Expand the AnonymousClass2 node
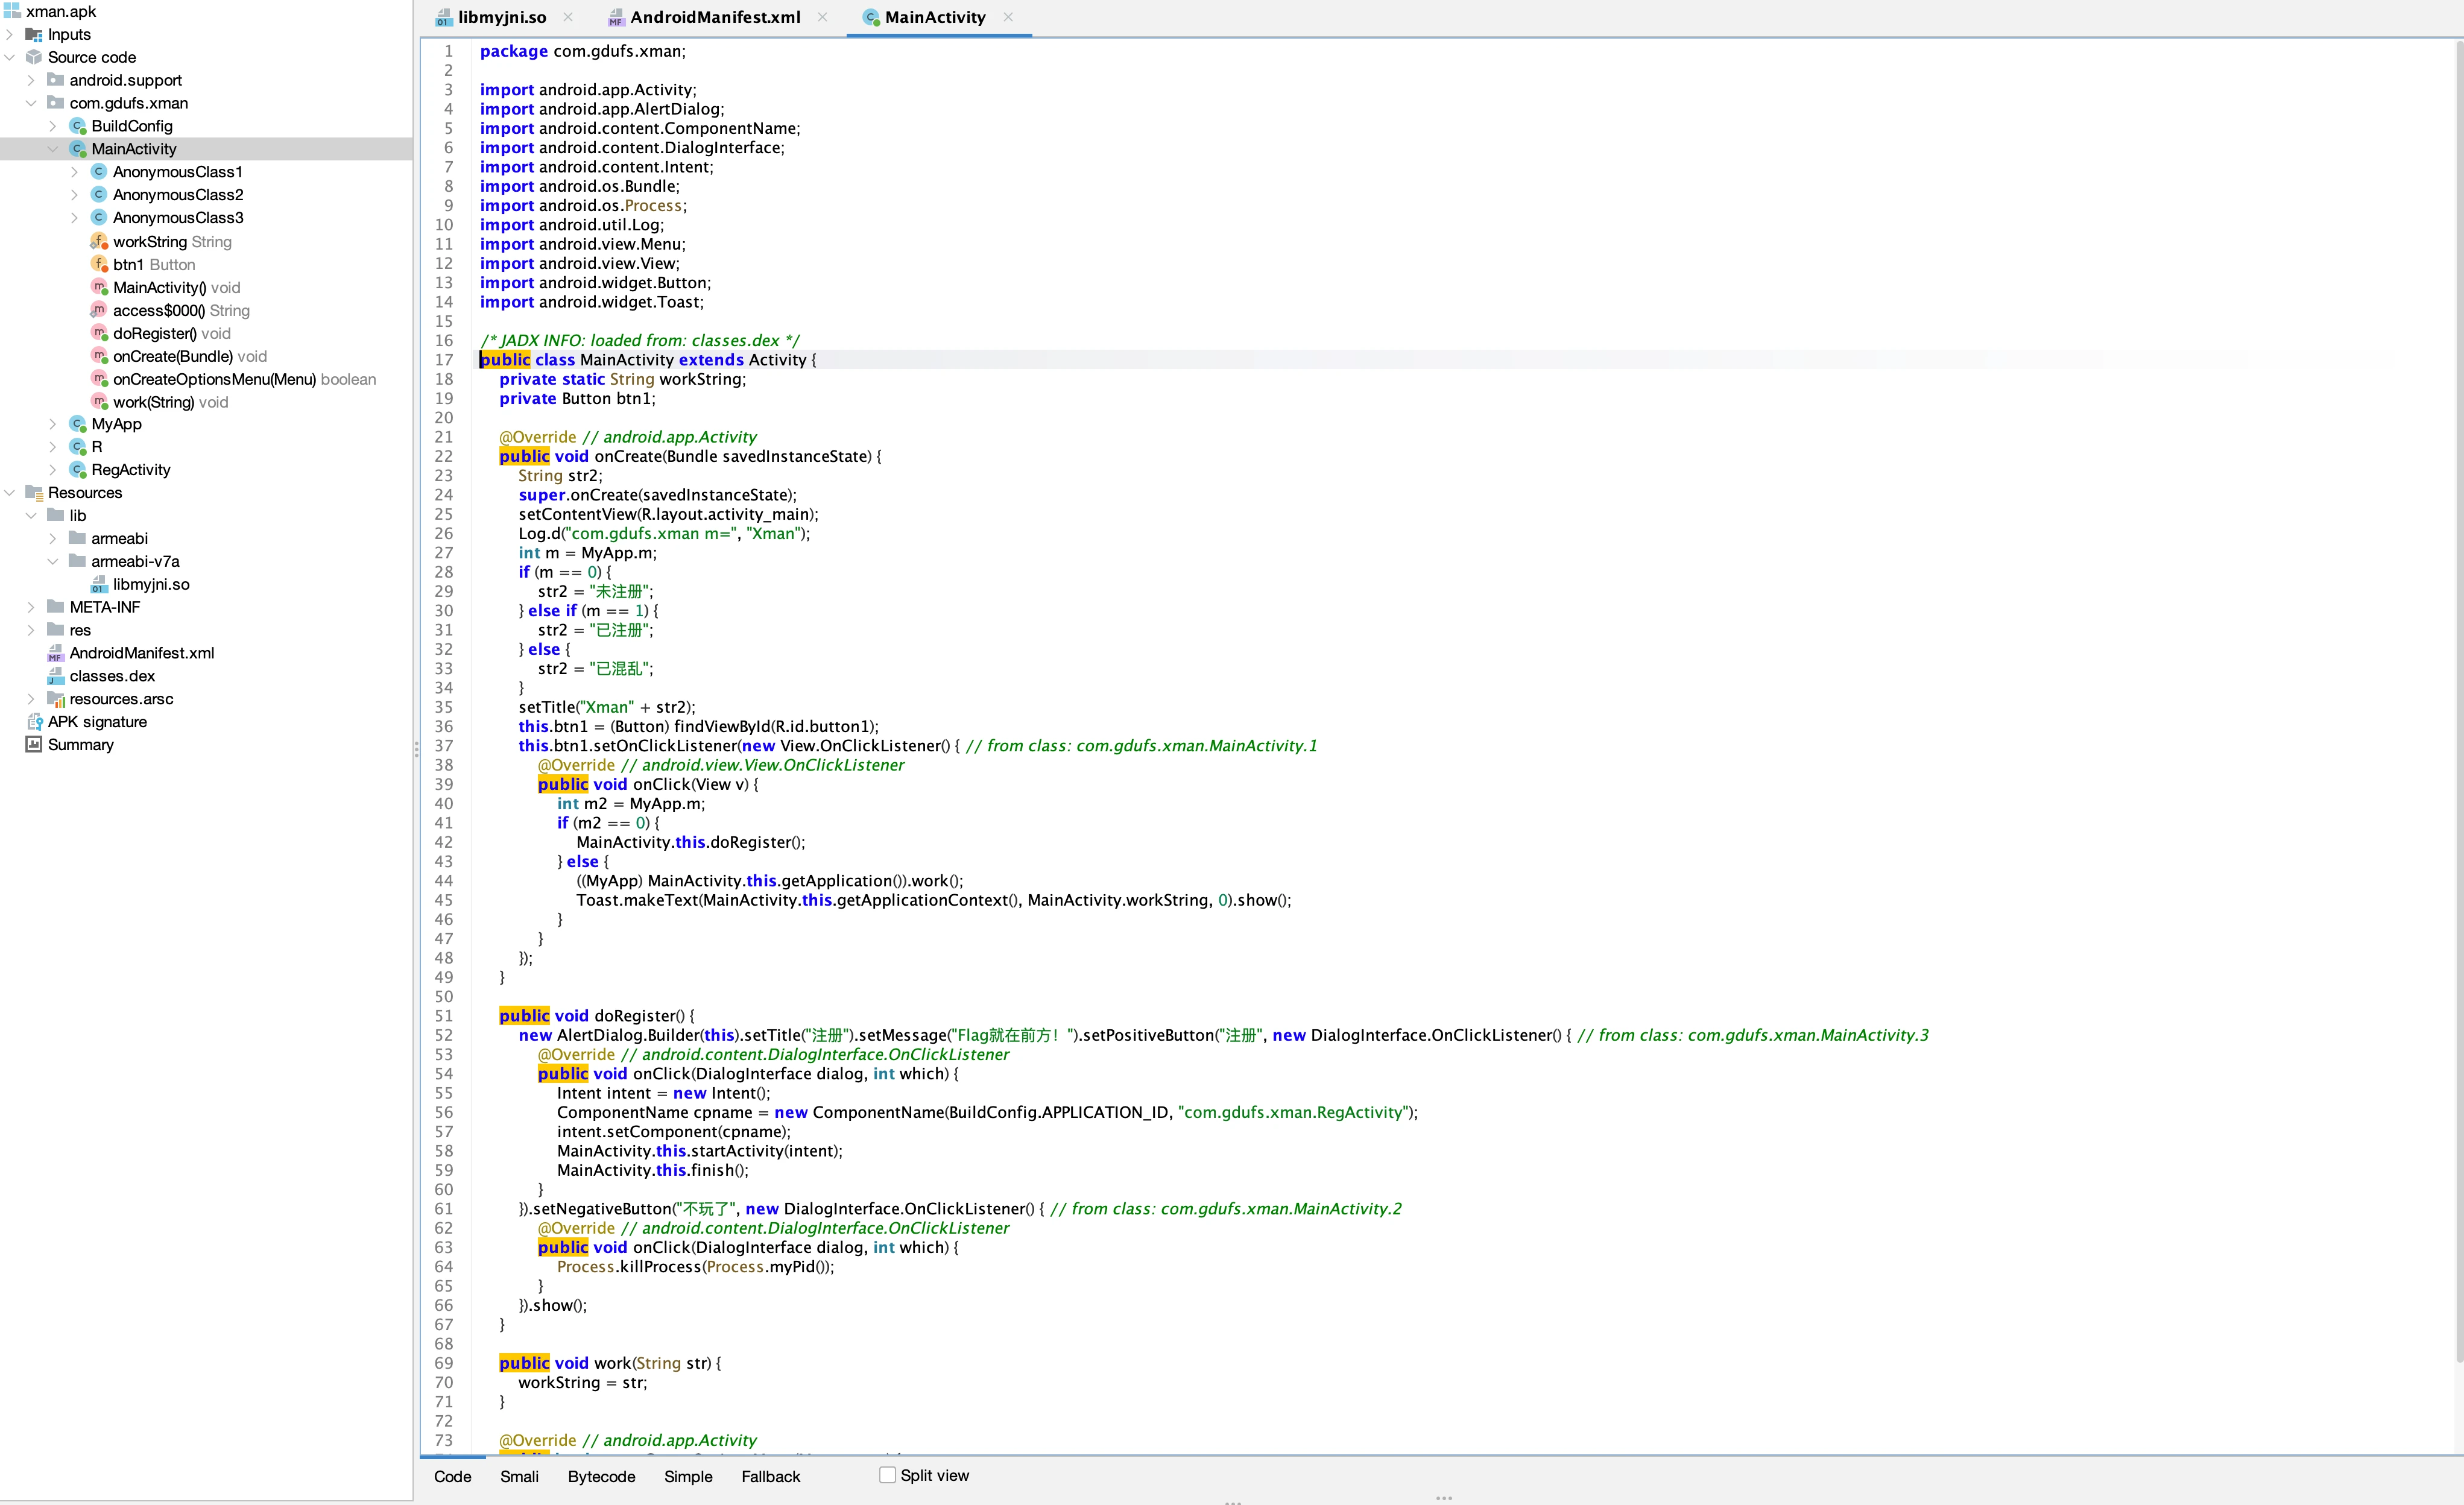This screenshot has width=2464, height=1505. click(74, 195)
